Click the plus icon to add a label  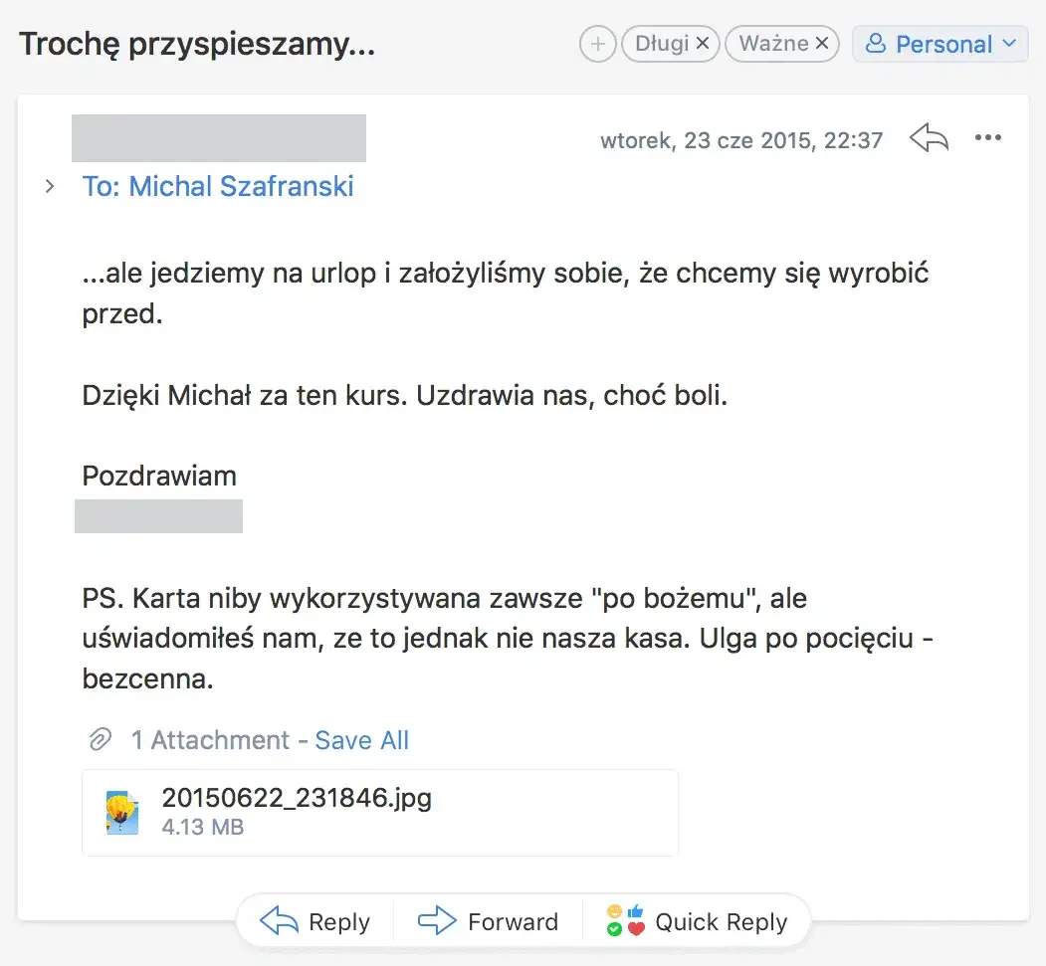(597, 43)
